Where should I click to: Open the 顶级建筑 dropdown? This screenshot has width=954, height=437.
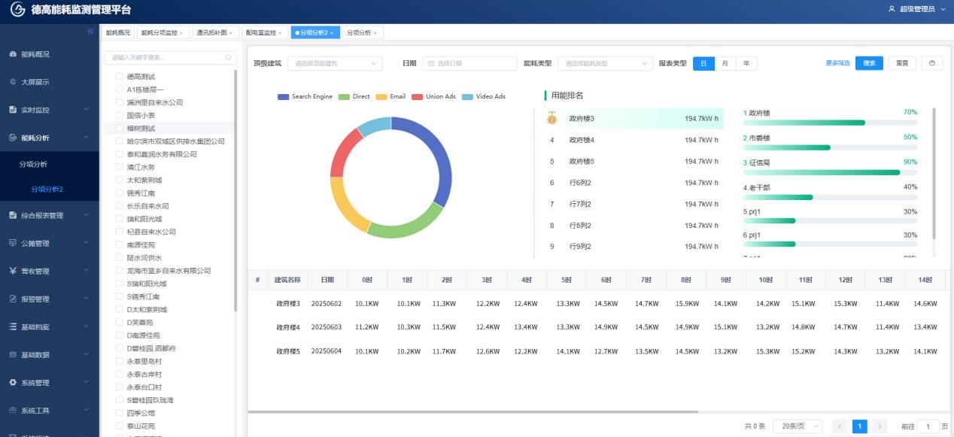335,64
